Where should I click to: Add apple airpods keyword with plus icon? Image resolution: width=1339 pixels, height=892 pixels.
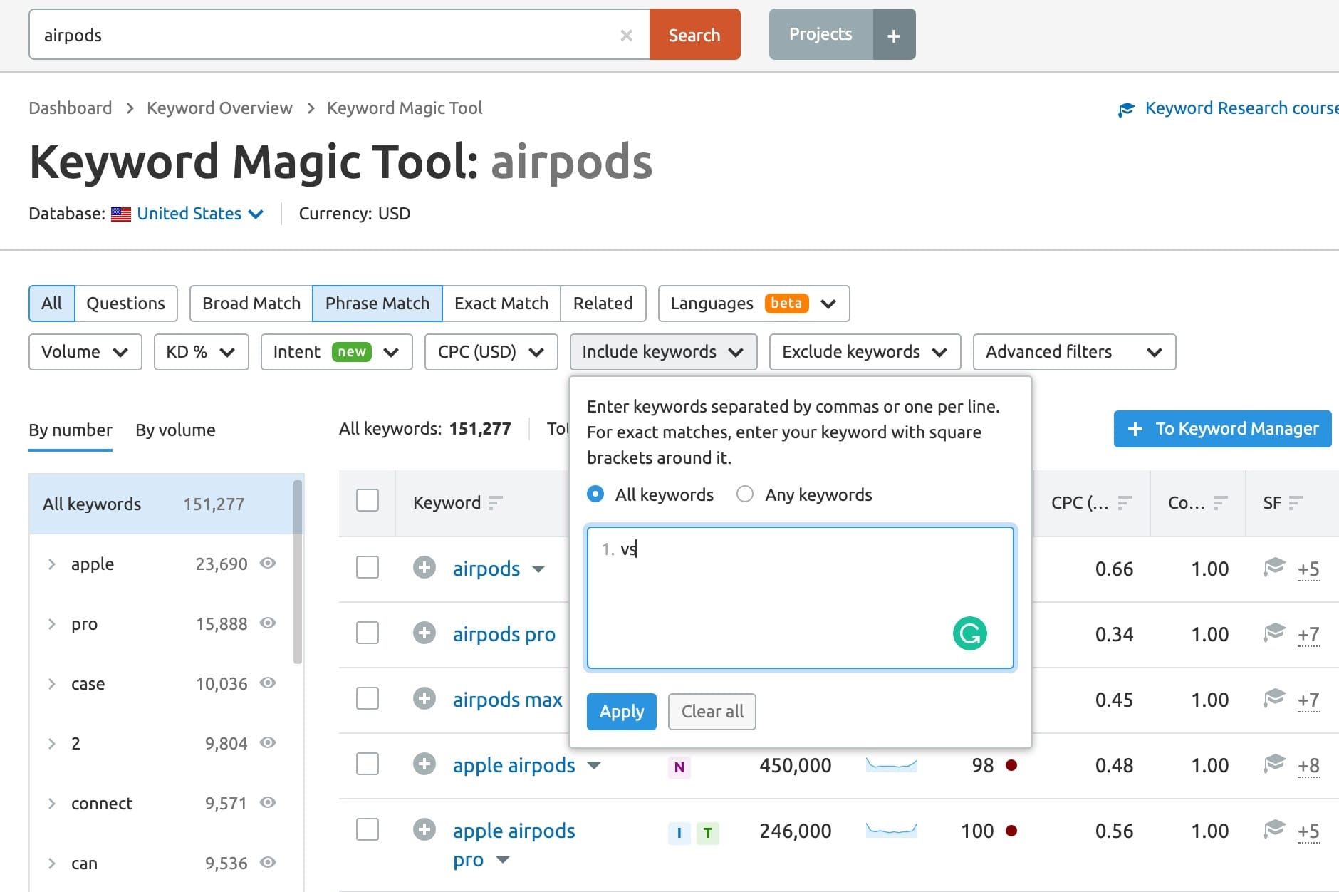424,764
